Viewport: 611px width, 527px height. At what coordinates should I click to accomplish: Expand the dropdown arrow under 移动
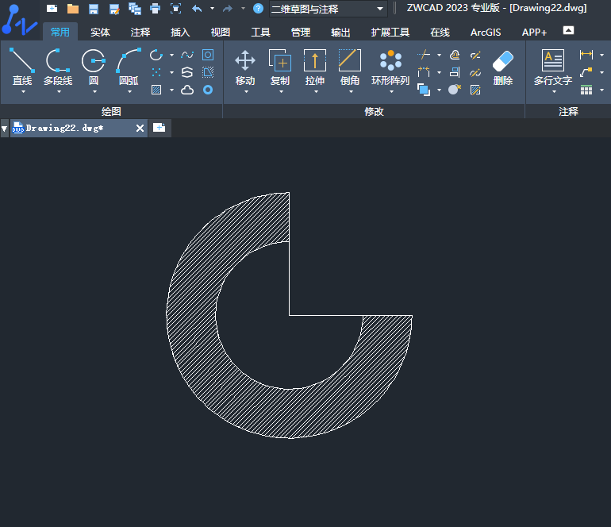tap(246, 92)
